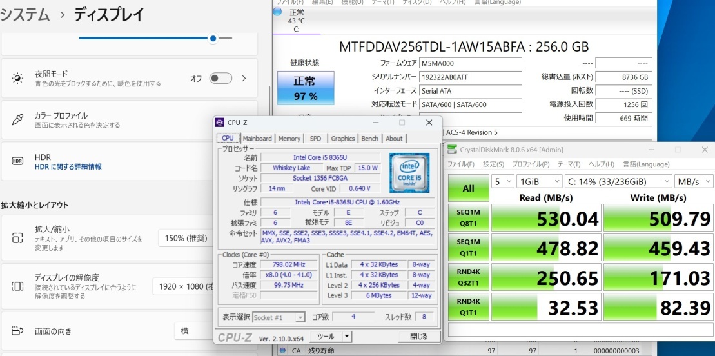715x356 pixels.
Task: Click the 669 時間 power-on hours field
Action: 623,118
